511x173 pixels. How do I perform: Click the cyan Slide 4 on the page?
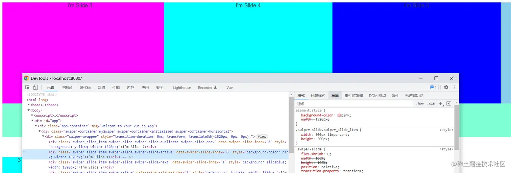[x=248, y=37]
